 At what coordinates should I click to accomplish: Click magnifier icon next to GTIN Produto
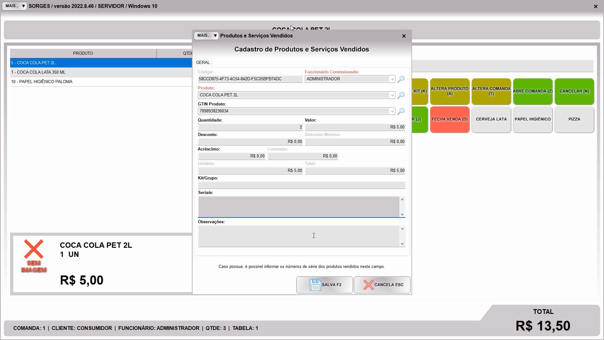(401, 111)
